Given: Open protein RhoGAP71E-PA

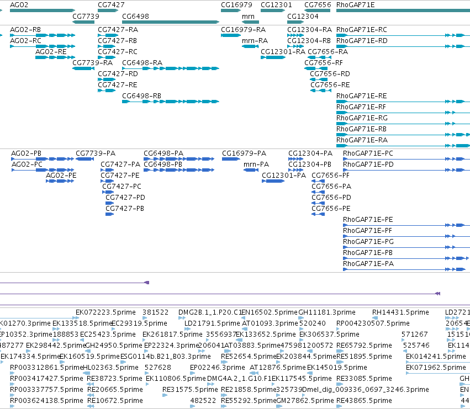Looking at the screenshot, I should pyautogui.click(x=368, y=264).
